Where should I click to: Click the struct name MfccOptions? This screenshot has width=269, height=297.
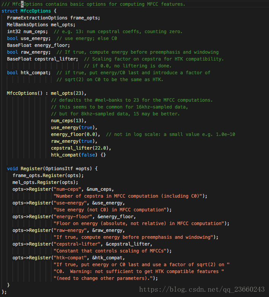36,11
